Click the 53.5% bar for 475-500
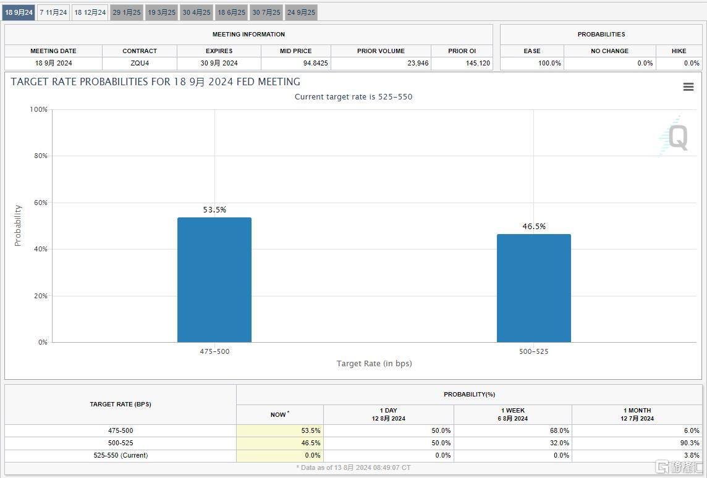The width and height of the screenshot is (707, 478). 214,280
